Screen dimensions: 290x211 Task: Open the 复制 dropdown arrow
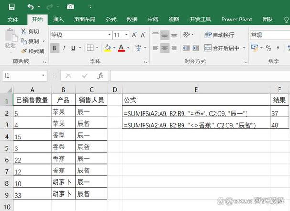[44, 41]
